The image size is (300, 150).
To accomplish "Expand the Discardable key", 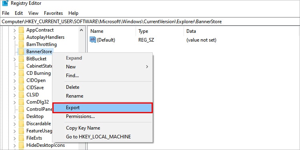I will (x=14, y=124).
